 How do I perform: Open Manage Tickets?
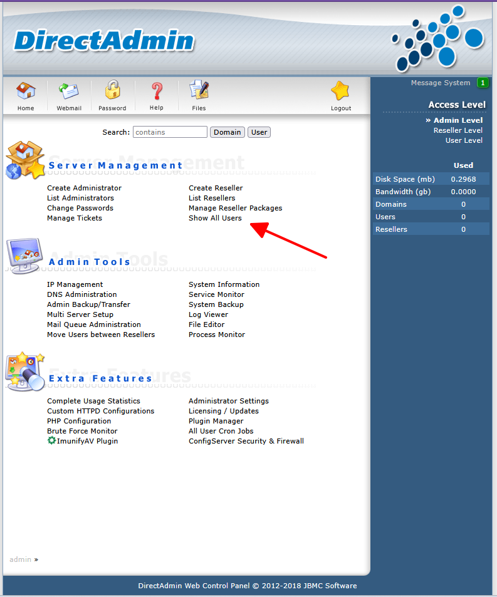[74, 218]
